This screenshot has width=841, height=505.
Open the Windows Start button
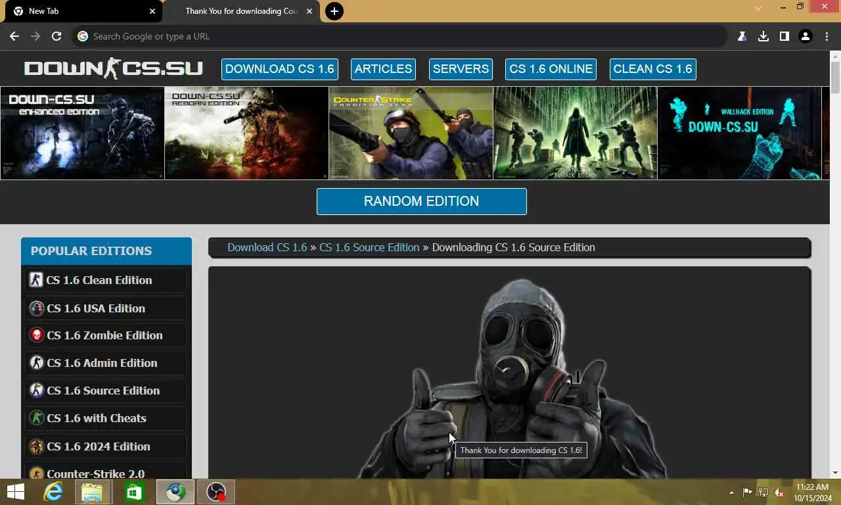click(15, 492)
